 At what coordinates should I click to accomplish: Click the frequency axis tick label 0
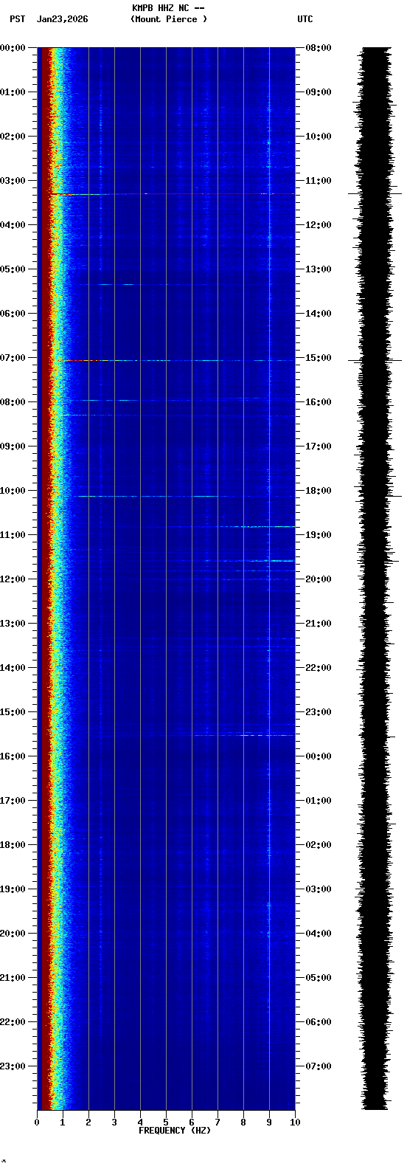click(x=37, y=1123)
